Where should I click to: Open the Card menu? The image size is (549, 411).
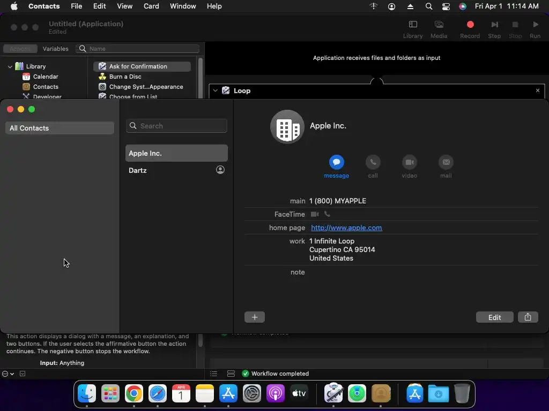coord(151,6)
